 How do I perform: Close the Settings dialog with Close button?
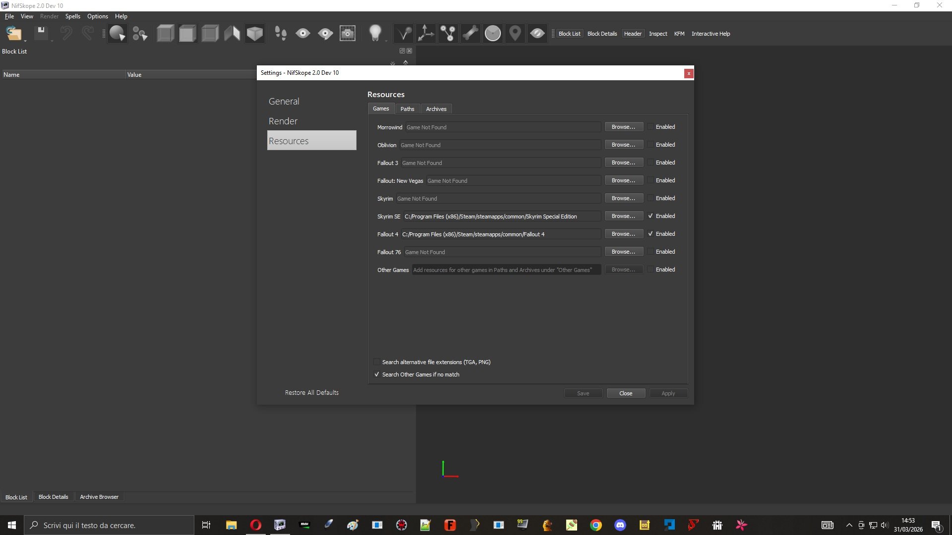click(626, 393)
